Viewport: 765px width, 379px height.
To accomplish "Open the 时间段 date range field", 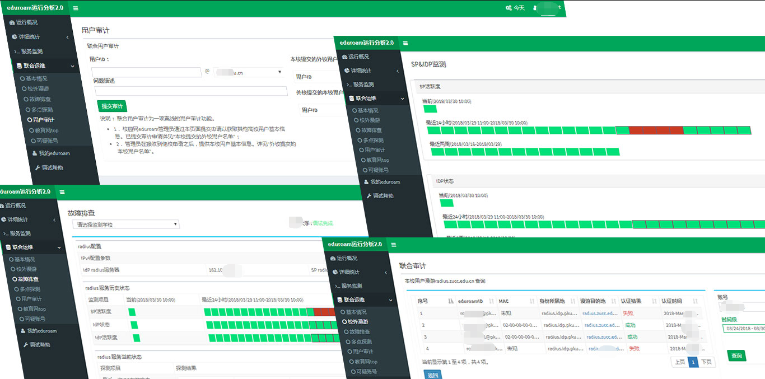I will tap(744, 329).
